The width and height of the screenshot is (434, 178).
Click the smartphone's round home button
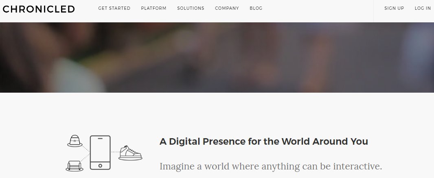pos(100,165)
